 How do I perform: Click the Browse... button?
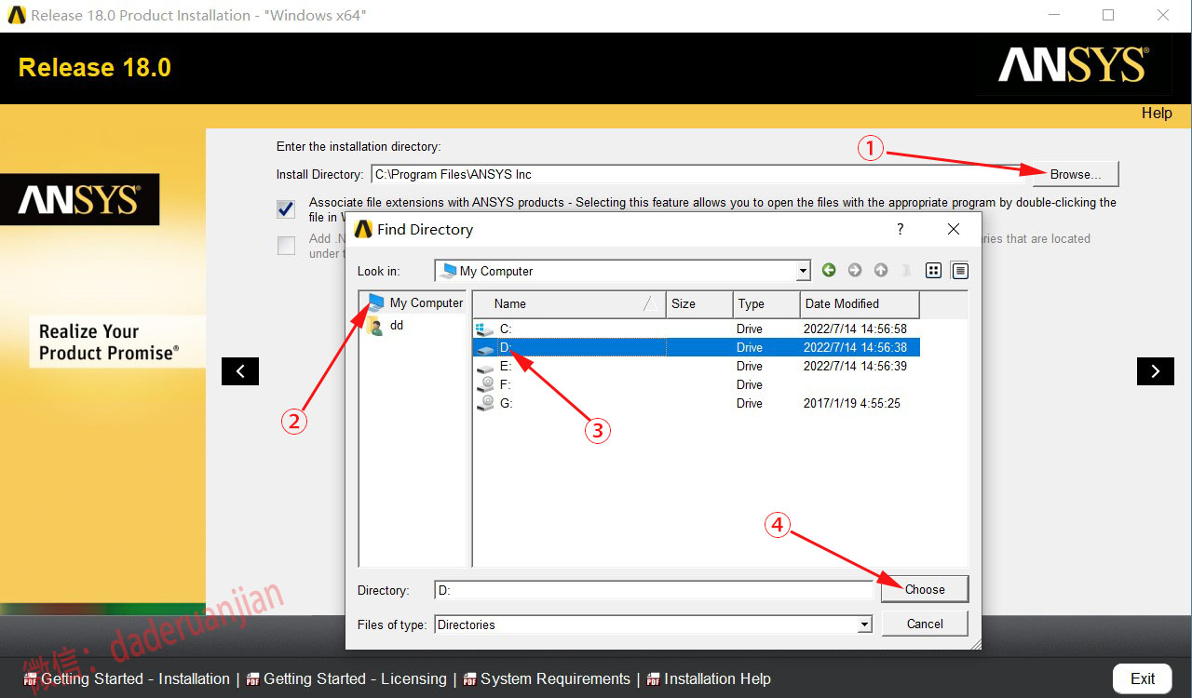click(x=1075, y=174)
